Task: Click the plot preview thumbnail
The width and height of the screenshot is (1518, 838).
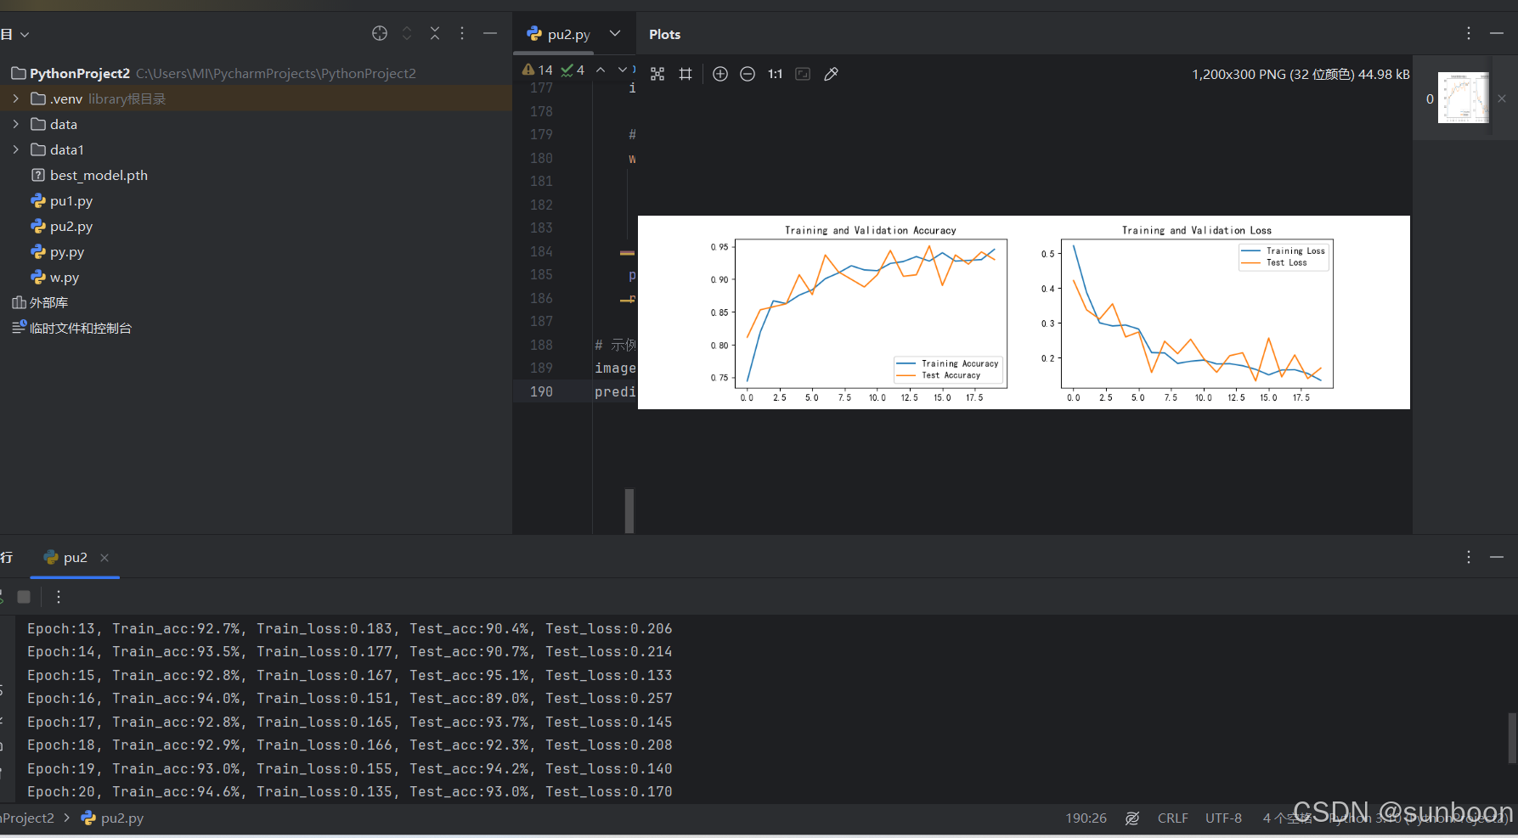Action: (1463, 97)
